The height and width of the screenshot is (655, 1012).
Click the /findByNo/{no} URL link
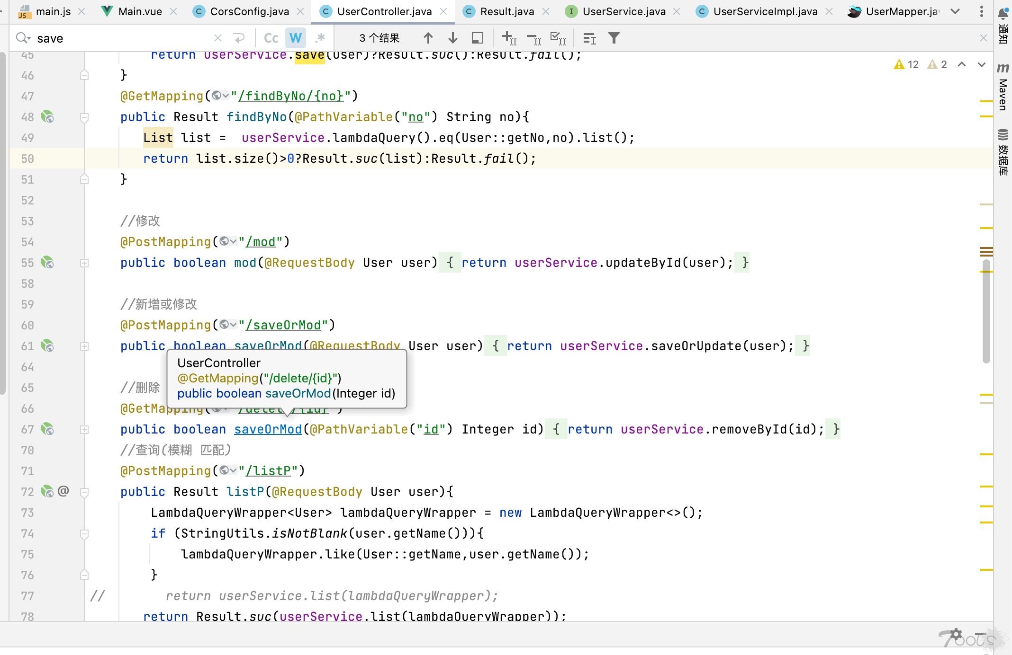(x=290, y=96)
